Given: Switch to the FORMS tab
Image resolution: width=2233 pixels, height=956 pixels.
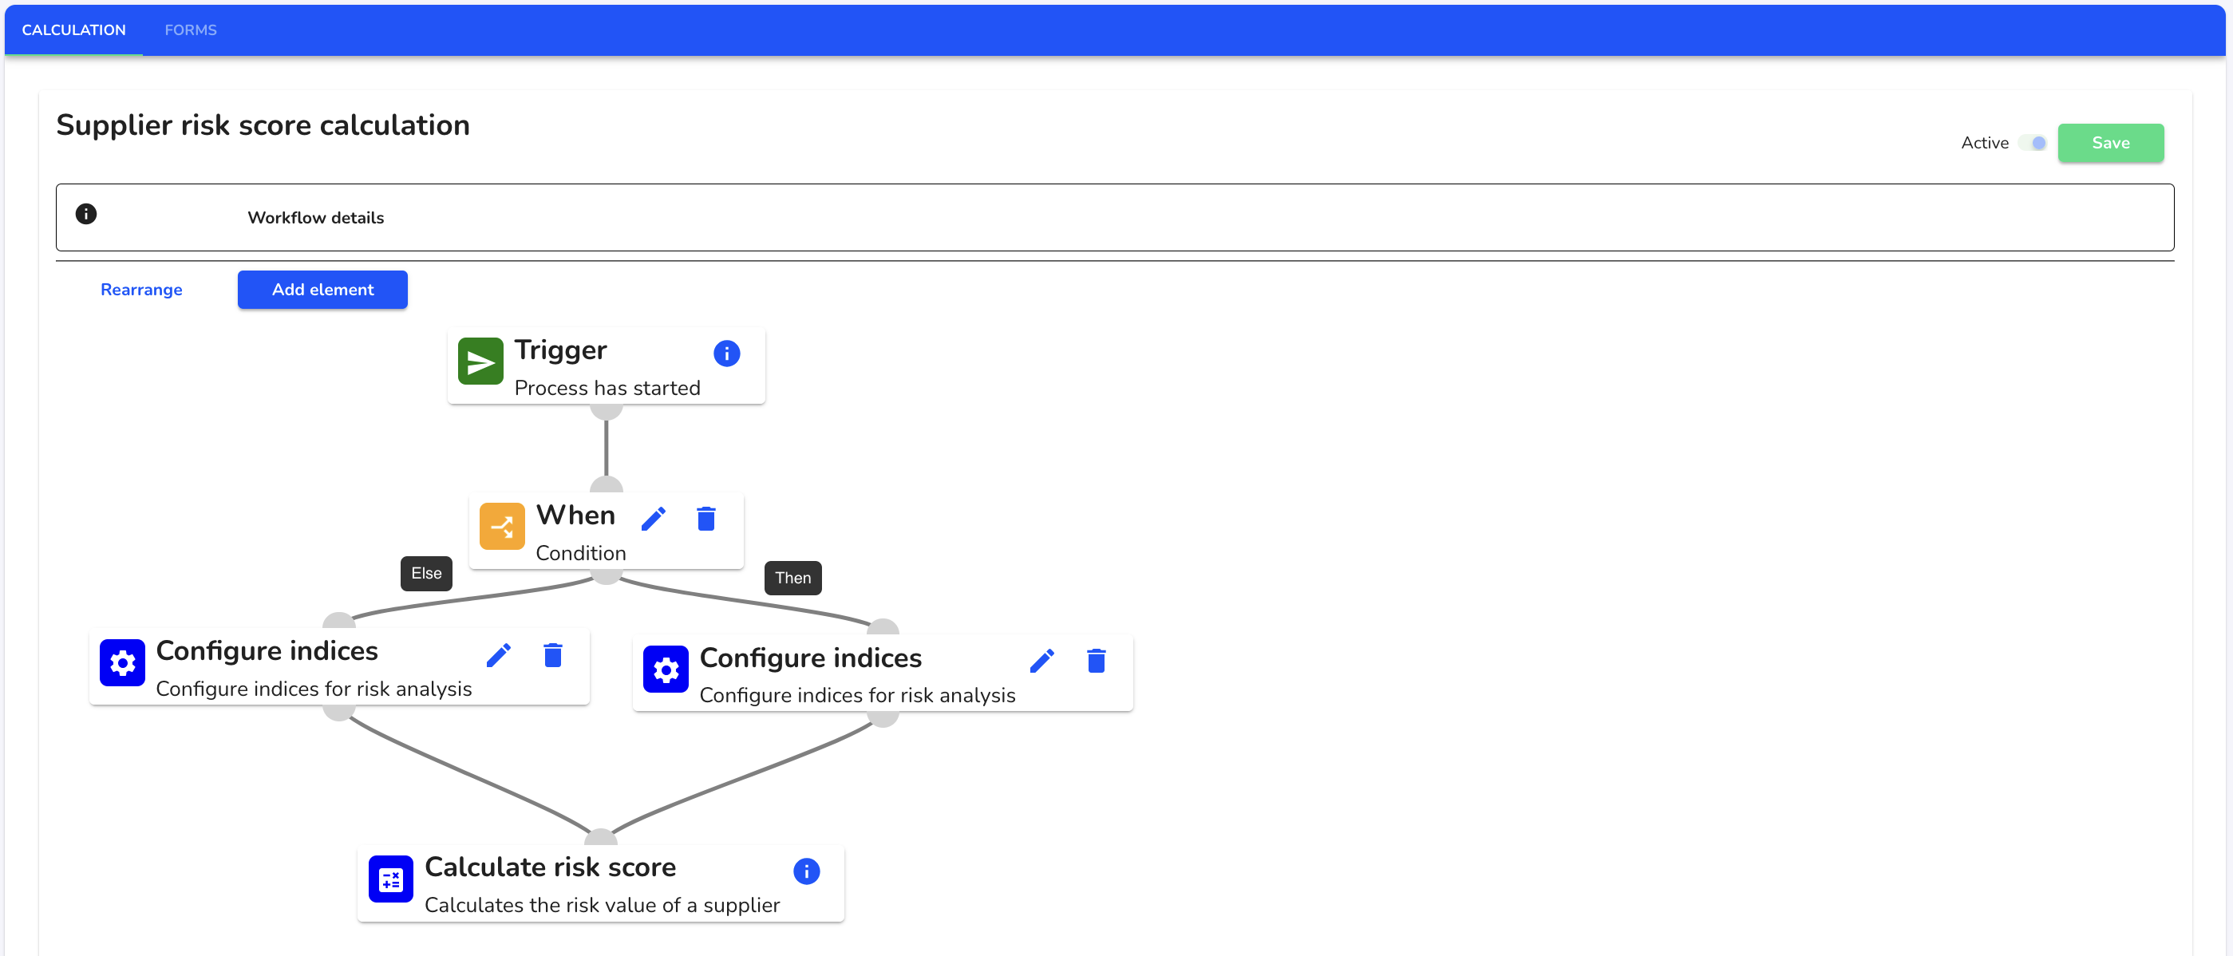Looking at the screenshot, I should [x=191, y=30].
